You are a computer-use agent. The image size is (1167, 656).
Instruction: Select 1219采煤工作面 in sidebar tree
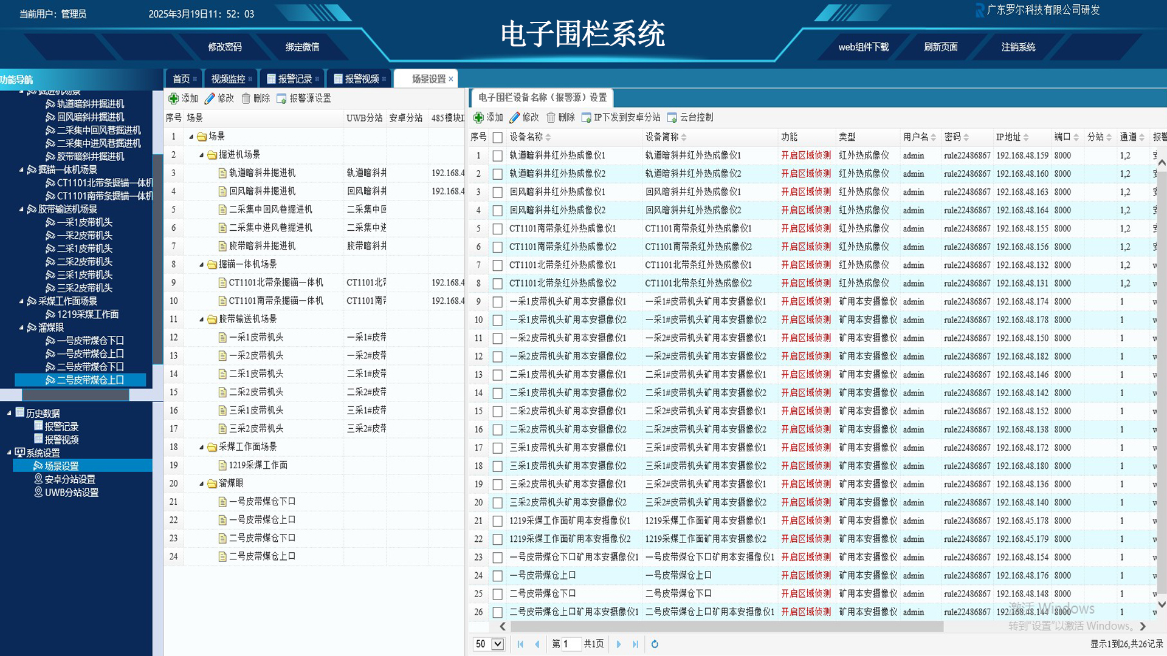(88, 314)
